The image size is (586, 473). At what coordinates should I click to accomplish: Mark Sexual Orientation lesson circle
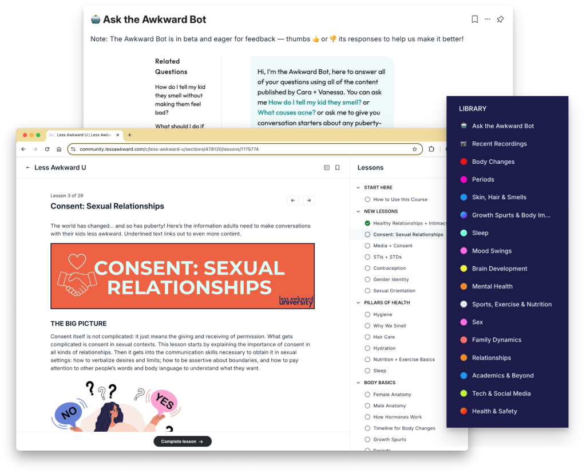pos(367,290)
